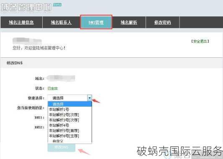This screenshot has width=223, height=159.
Task: Choose 本站解析3号[次荐] option
Action: click(70, 120)
